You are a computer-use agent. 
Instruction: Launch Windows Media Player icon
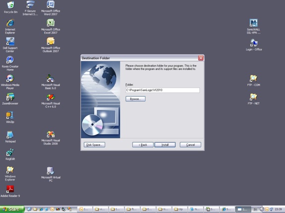tap(10, 82)
